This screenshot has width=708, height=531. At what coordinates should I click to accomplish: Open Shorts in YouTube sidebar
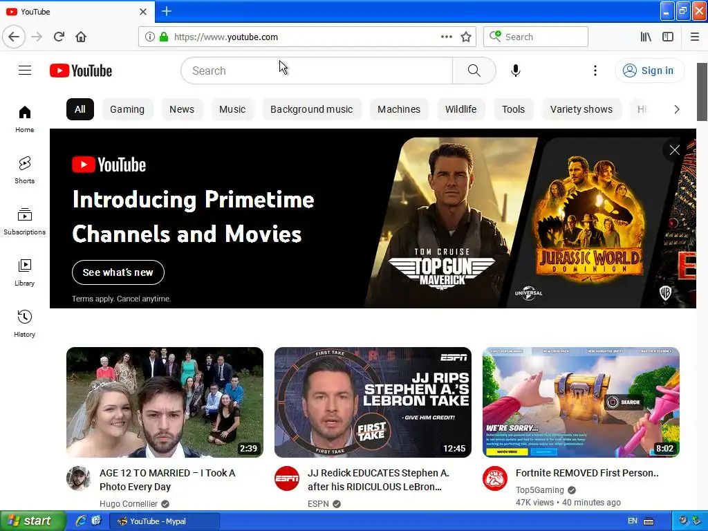click(x=24, y=170)
